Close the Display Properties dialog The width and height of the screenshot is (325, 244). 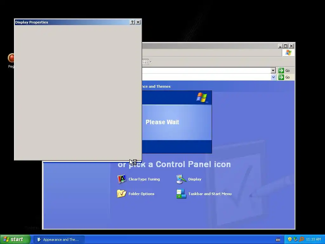[x=138, y=22]
